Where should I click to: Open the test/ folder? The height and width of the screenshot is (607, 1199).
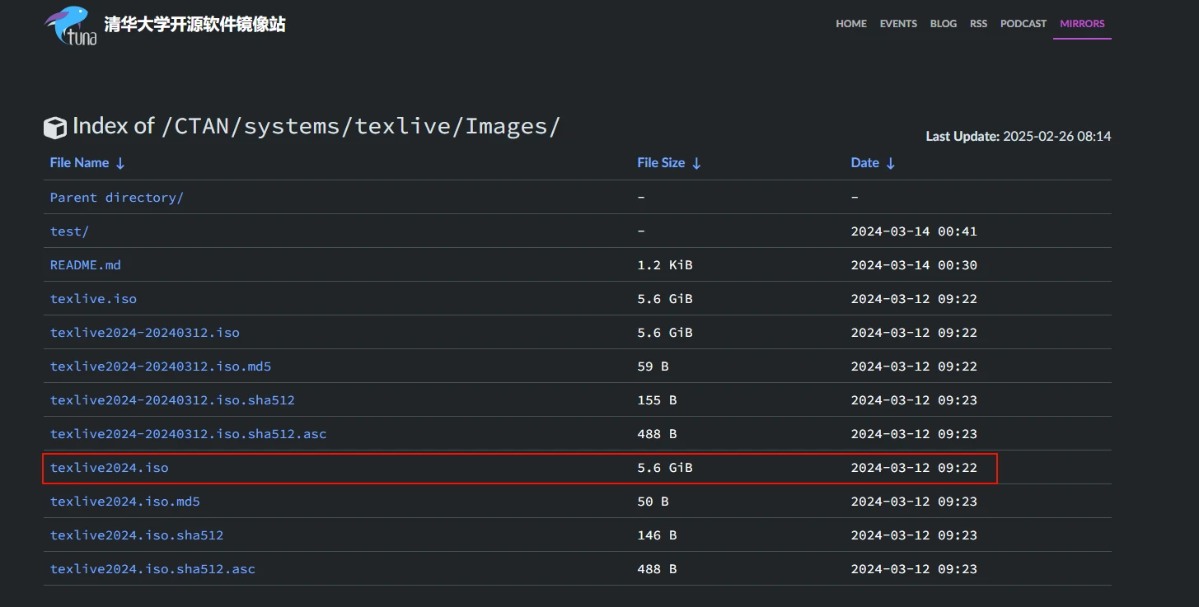click(69, 231)
